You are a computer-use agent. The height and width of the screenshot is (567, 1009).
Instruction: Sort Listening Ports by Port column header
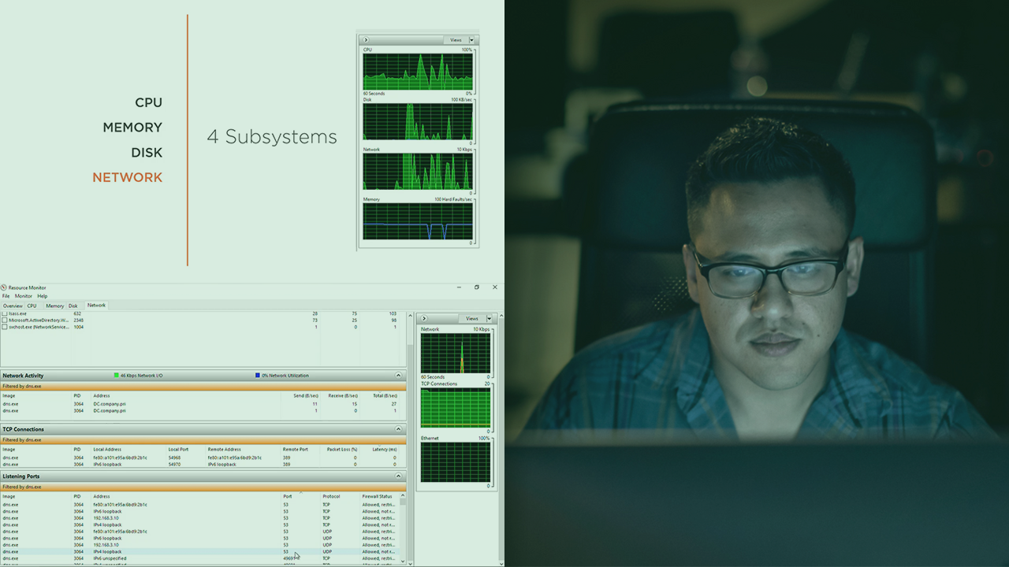[x=288, y=497]
